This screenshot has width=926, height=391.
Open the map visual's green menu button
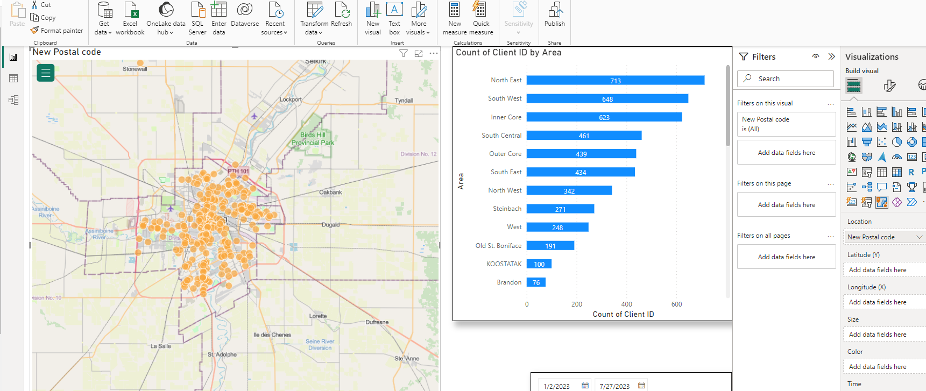pyautogui.click(x=46, y=73)
